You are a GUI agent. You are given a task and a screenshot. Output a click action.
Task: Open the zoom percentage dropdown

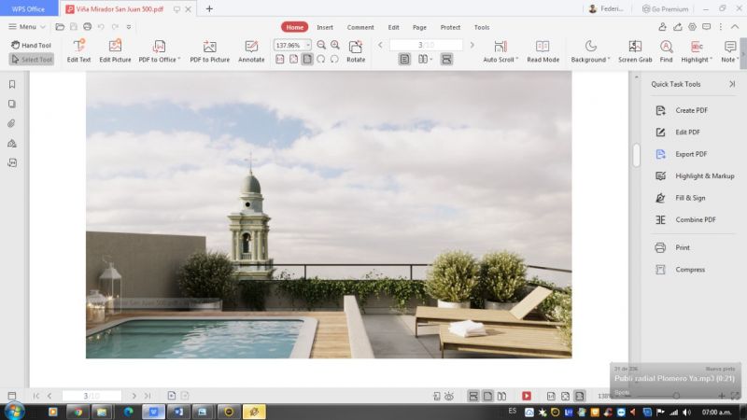pos(308,45)
